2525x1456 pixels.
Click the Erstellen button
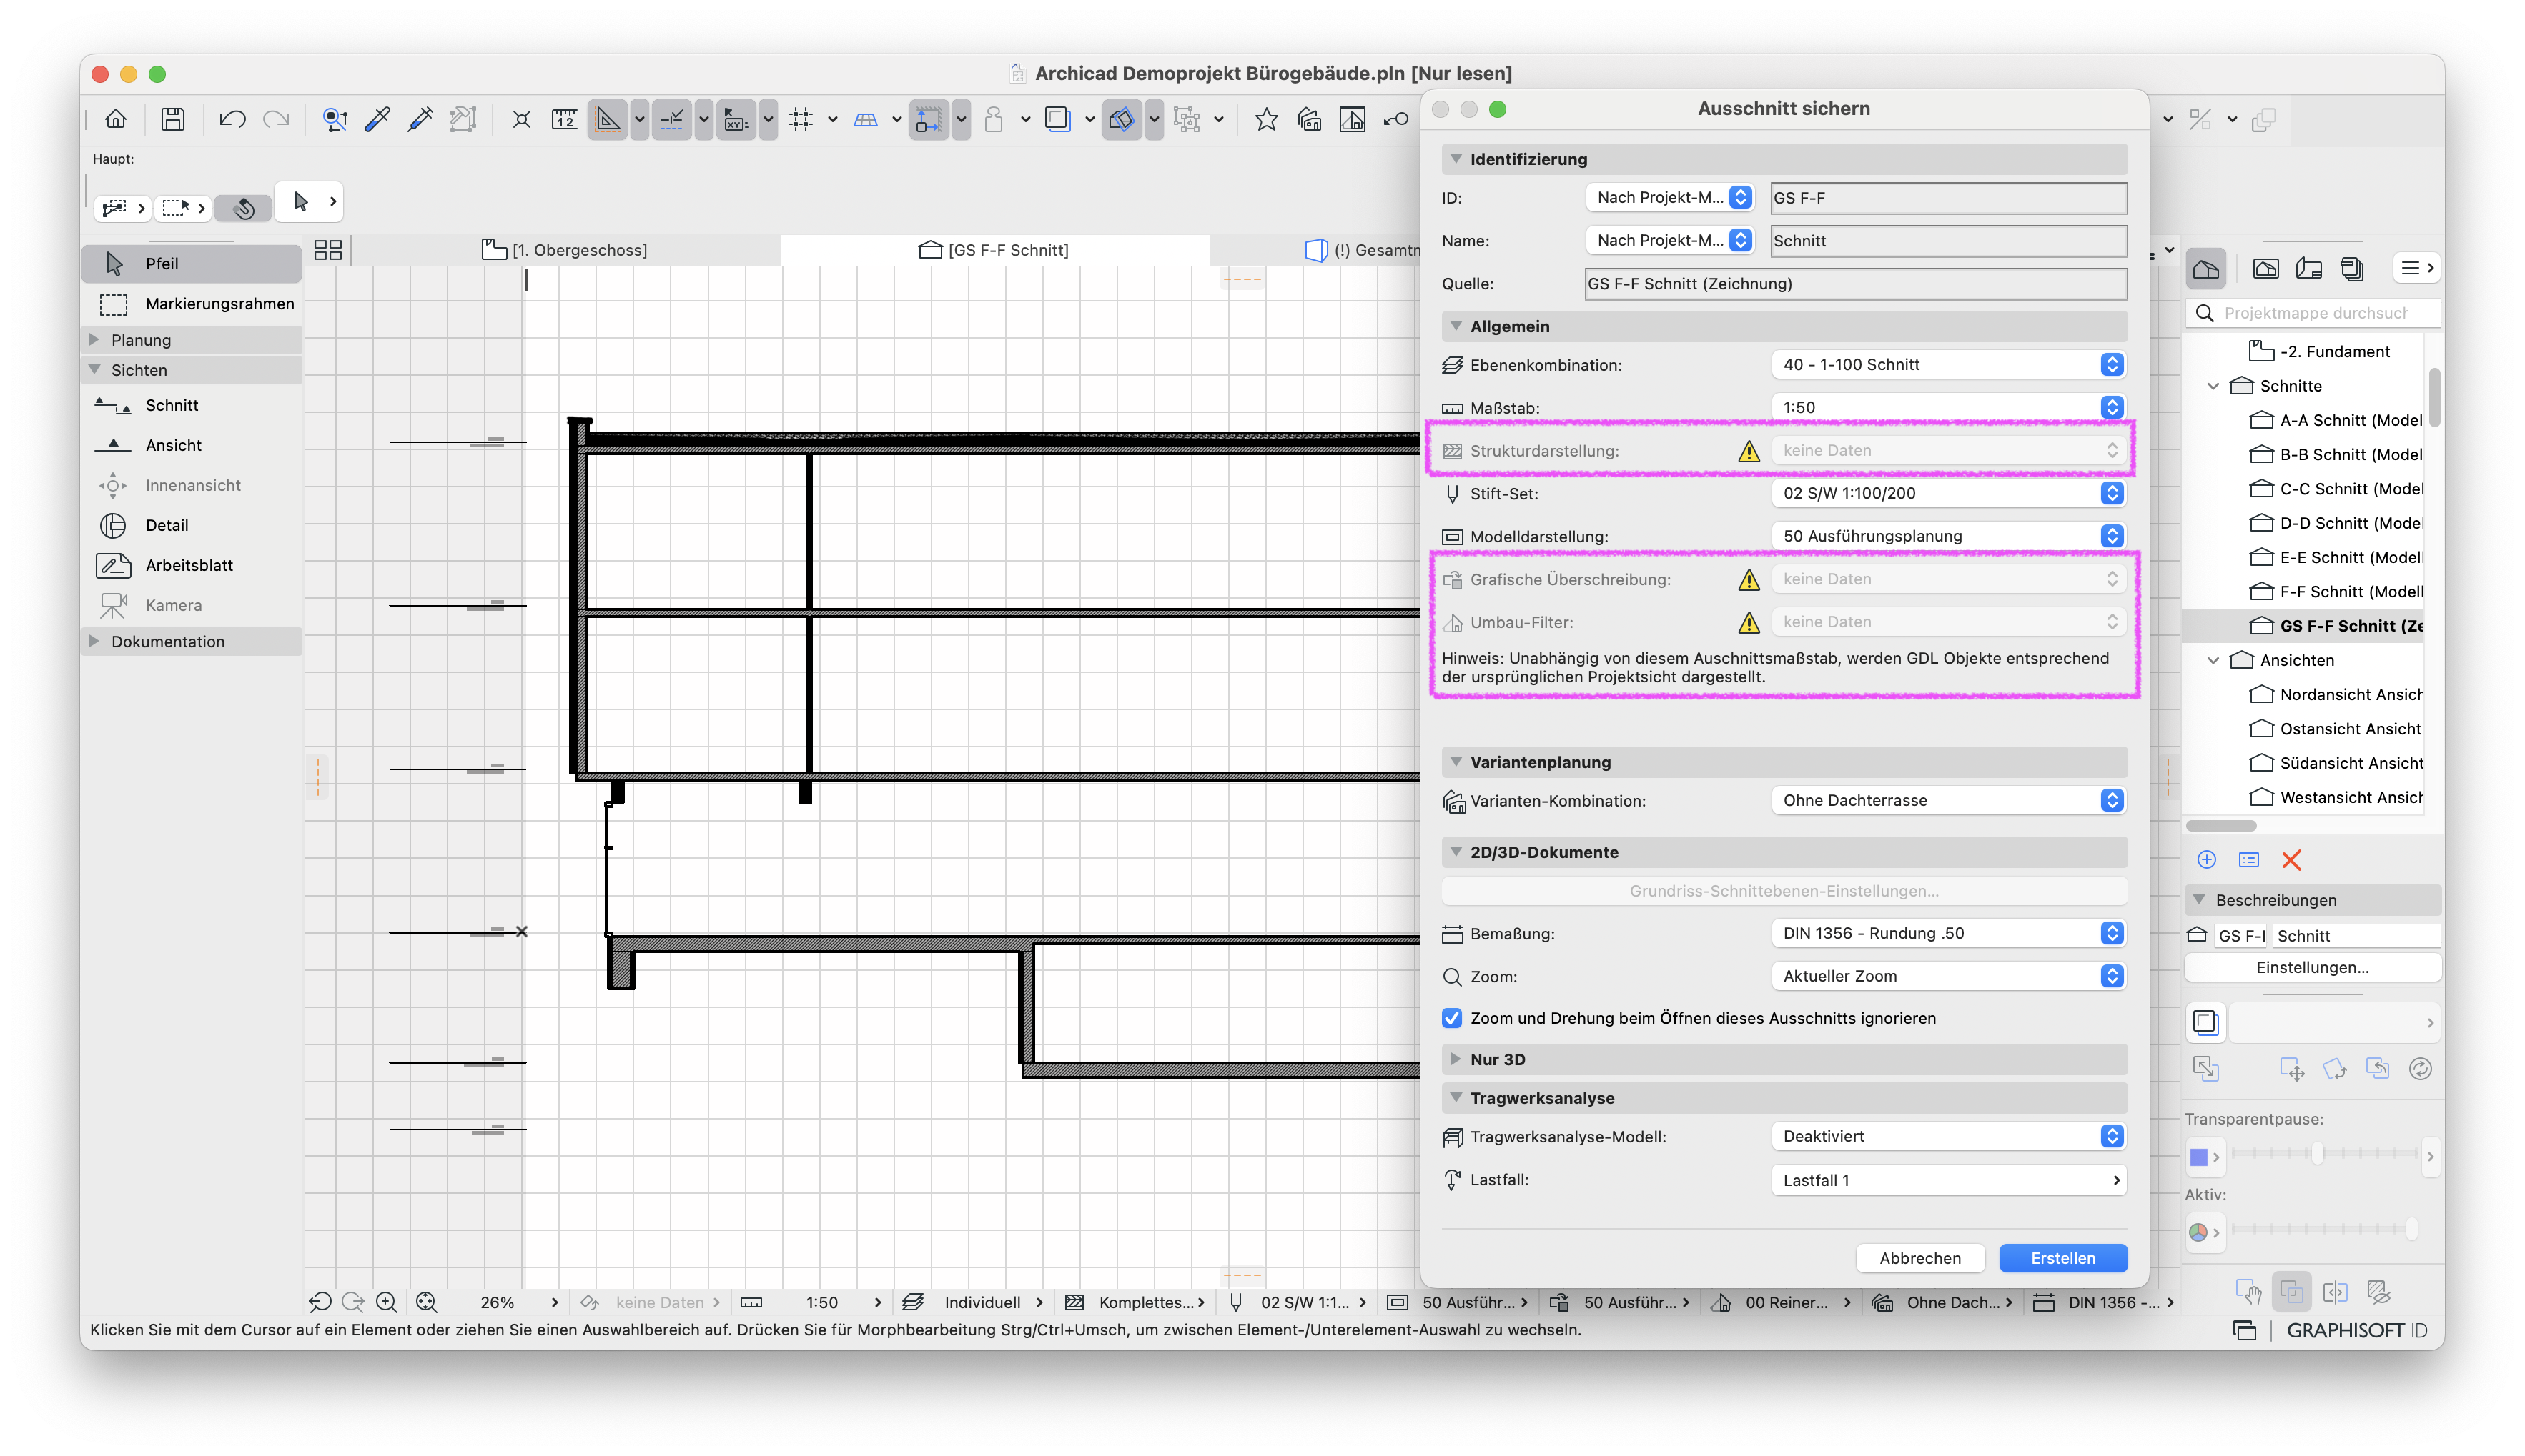coord(2062,1258)
